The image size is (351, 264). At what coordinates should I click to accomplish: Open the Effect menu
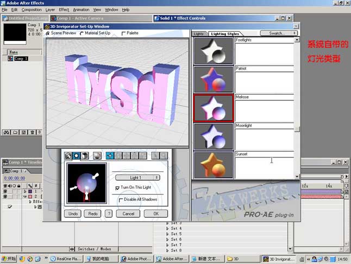tap(64, 10)
